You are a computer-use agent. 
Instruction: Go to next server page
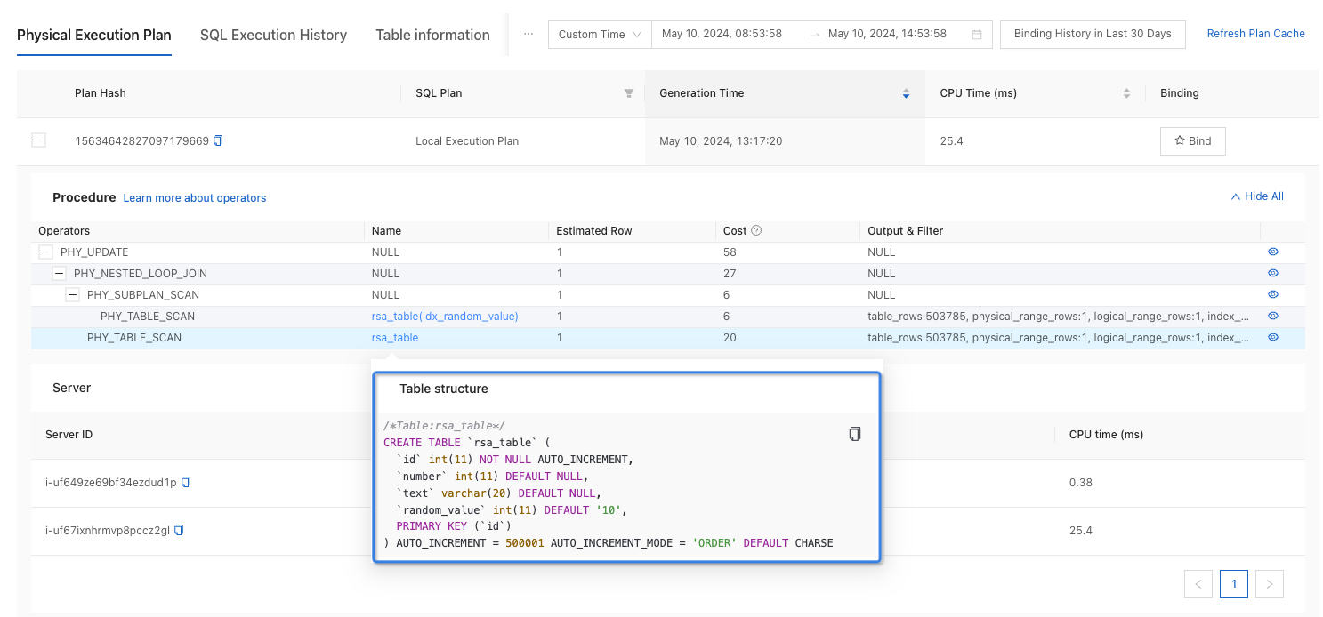1270,584
